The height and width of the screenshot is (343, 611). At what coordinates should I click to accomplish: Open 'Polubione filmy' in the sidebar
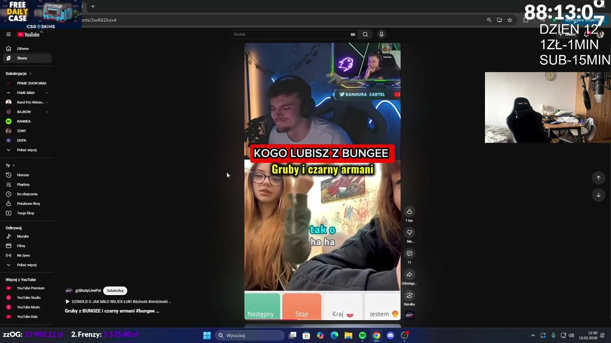27,203
